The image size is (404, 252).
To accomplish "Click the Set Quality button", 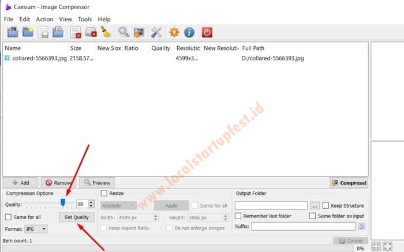I will click(77, 217).
